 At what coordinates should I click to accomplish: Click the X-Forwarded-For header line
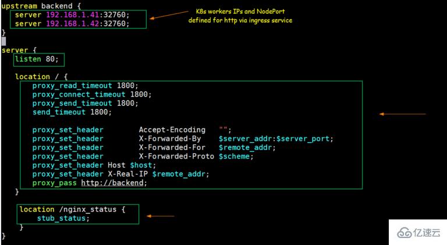tap(154, 147)
